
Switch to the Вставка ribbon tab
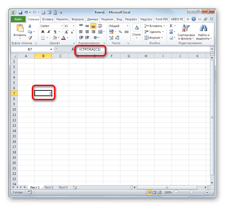pos(48,19)
